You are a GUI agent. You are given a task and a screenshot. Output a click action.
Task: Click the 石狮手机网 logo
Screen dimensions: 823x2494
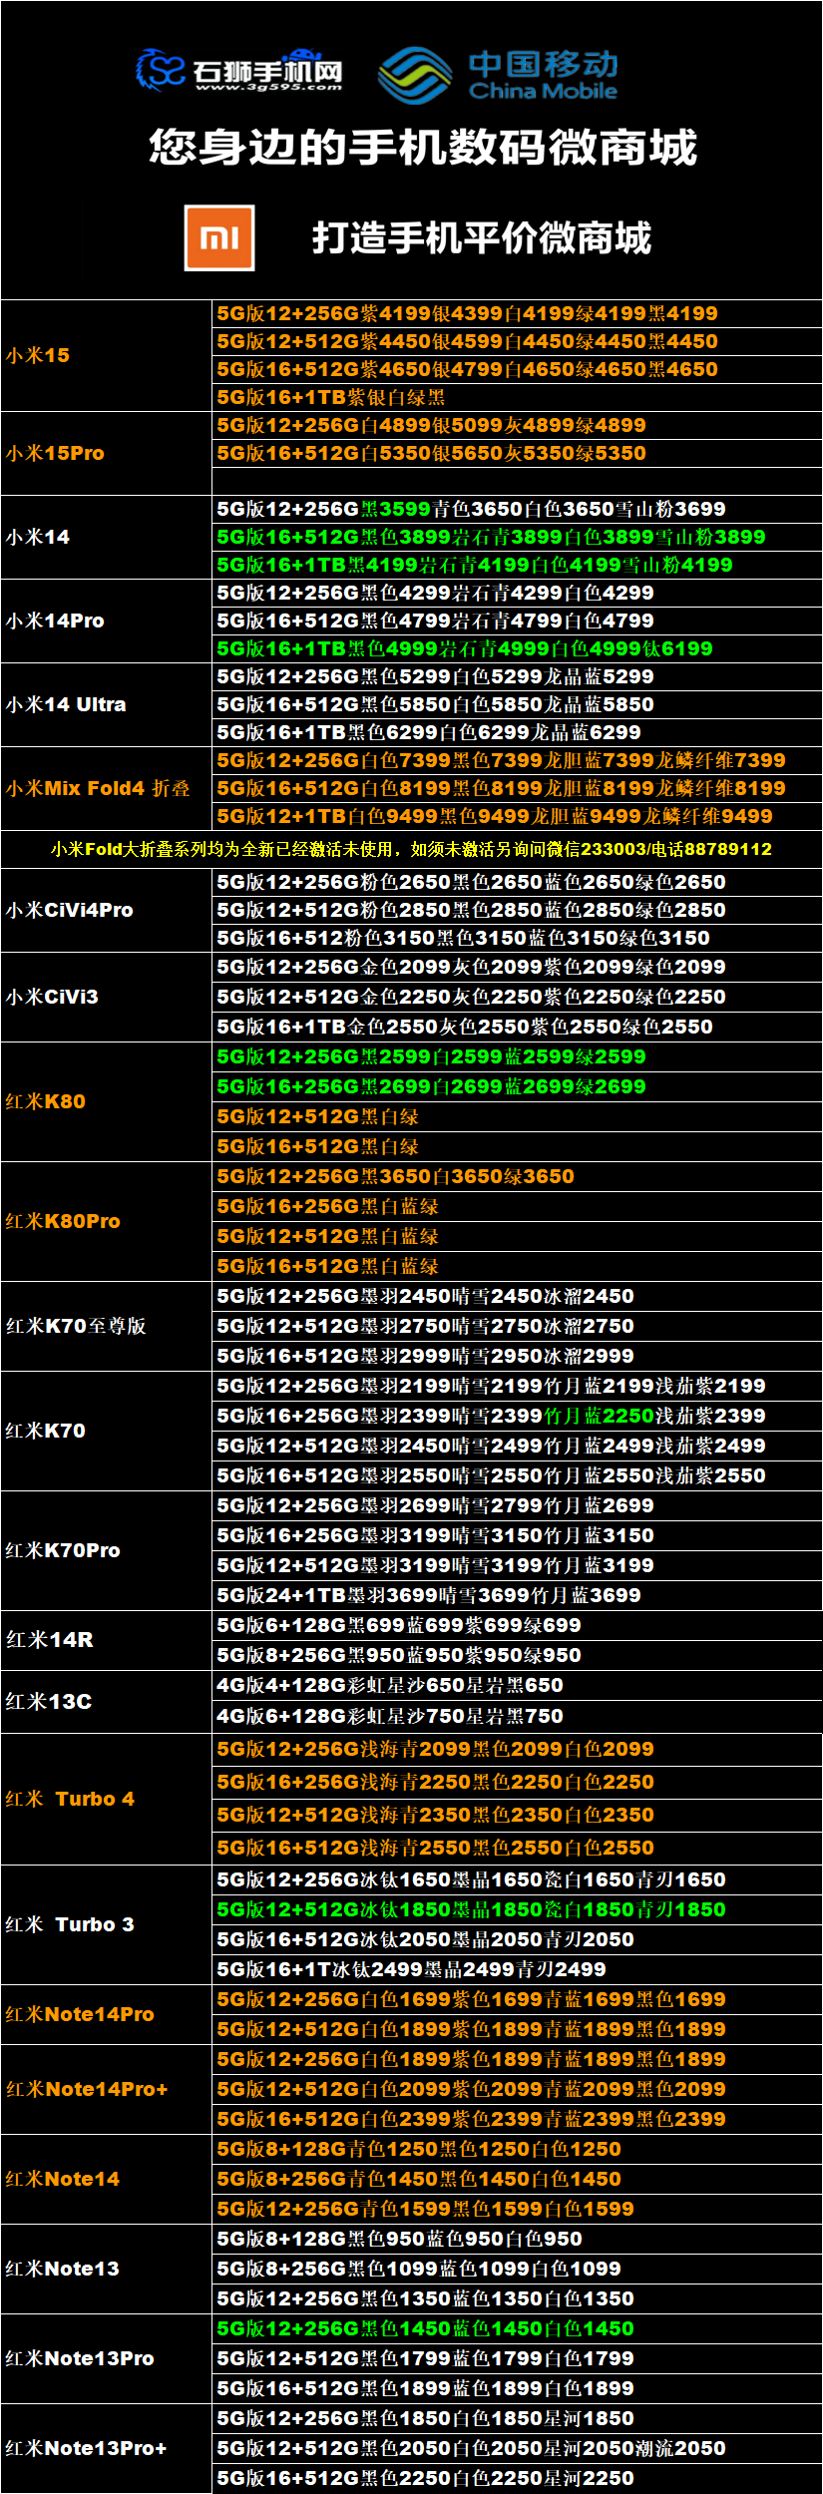(239, 71)
